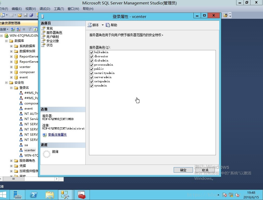Click the Save All icon
Image resolution: width=263 pixels, height=200 pixels.
[x=31, y=15]
